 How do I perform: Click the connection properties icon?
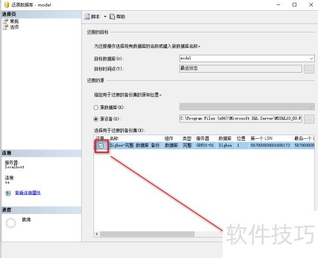pyautogui.click(x=8, y=193)
